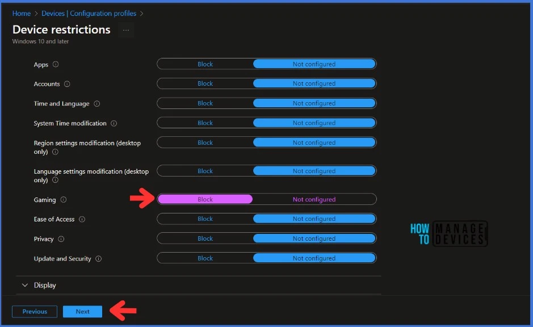Set Accounts to Block
This screenshot has height=327, width=533.
coord(205,83)
